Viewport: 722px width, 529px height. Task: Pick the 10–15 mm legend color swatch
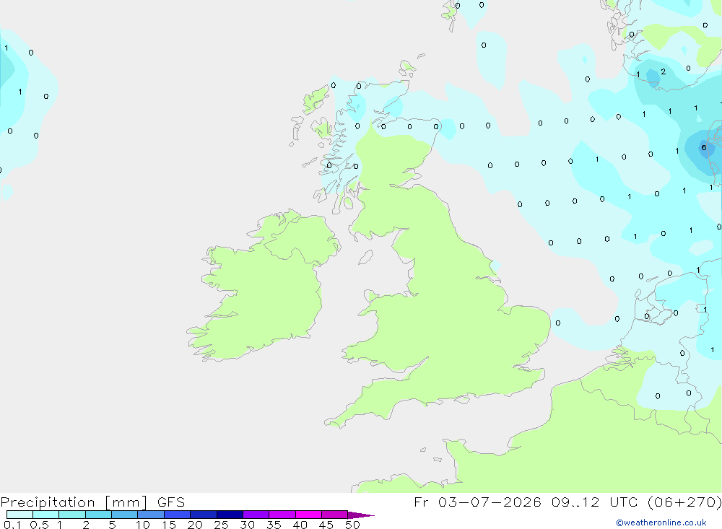coord(151,515)
